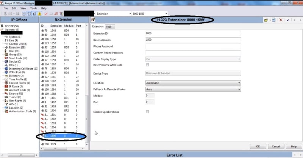Click the Collapse All Groups toolbar icon
Image resolution: width=303 pixels, height=158 pixels.
click(x=24, y=14)
